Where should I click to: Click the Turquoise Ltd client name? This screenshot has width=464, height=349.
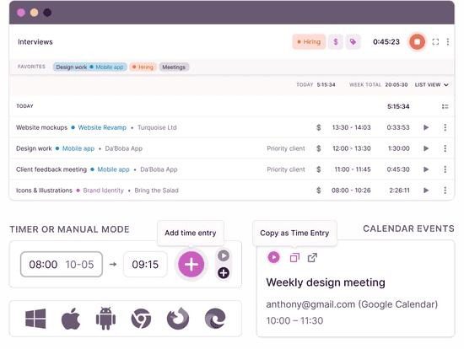tap(157, 127)
